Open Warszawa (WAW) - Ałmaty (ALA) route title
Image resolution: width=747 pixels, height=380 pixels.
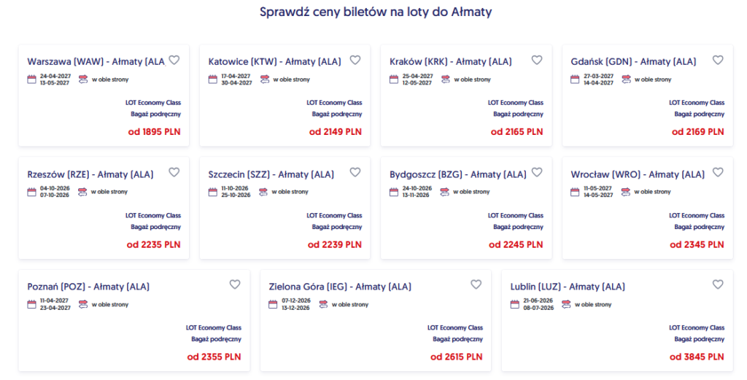[96, 62]
